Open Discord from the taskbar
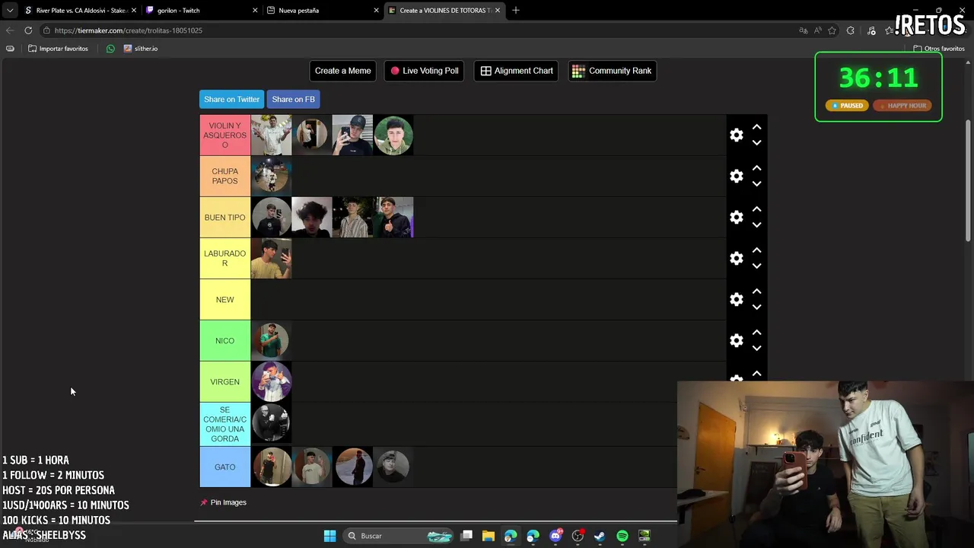The image size is (974, 548). point(555,536)
